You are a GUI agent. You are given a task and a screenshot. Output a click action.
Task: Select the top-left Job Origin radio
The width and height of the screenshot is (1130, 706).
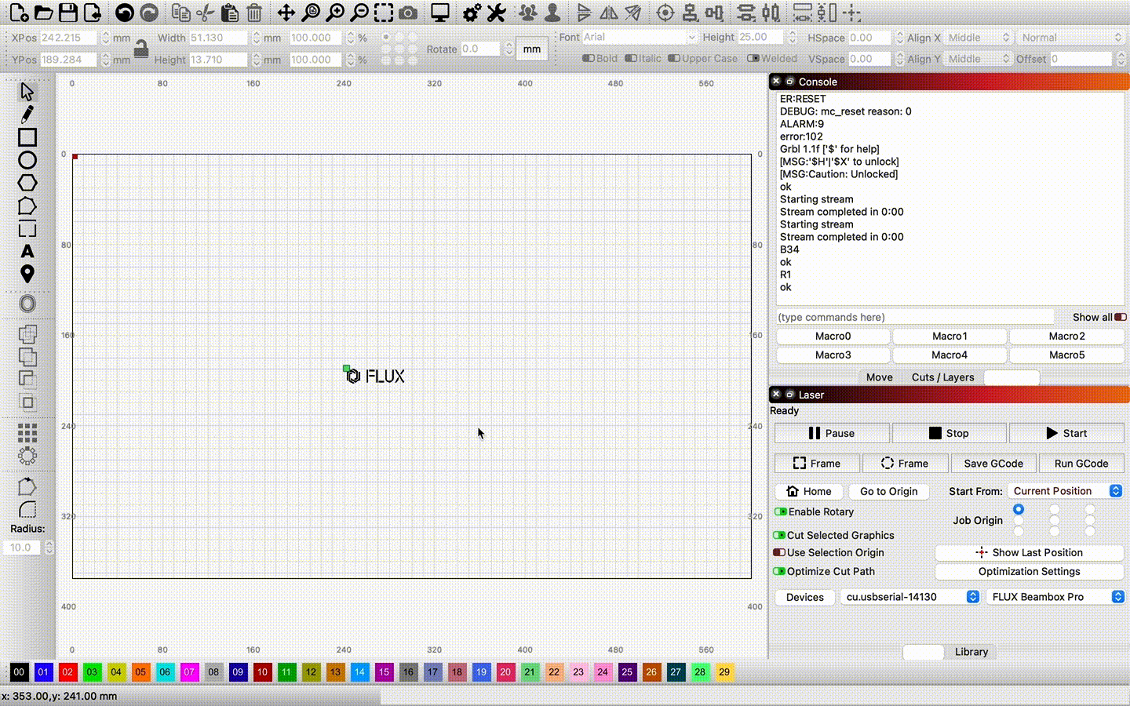tap(1019, 510)
